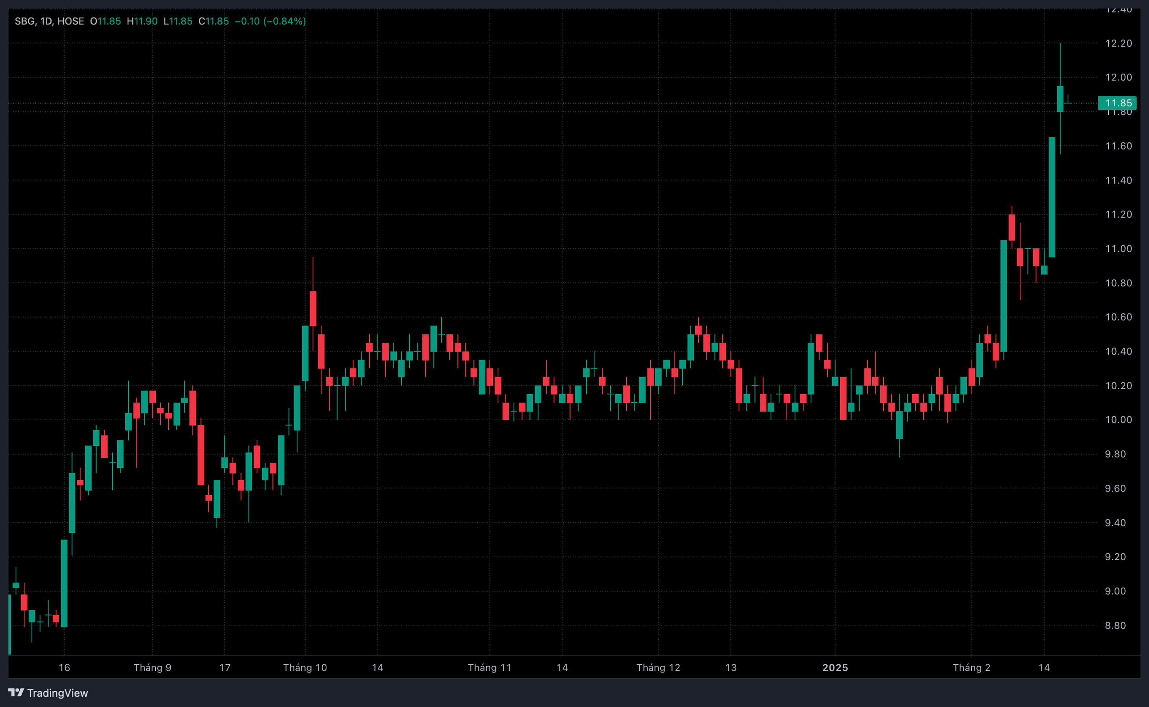Click the Tháng 9 time axis label
Screen dimensions: 1149x707
coord(153,667)
